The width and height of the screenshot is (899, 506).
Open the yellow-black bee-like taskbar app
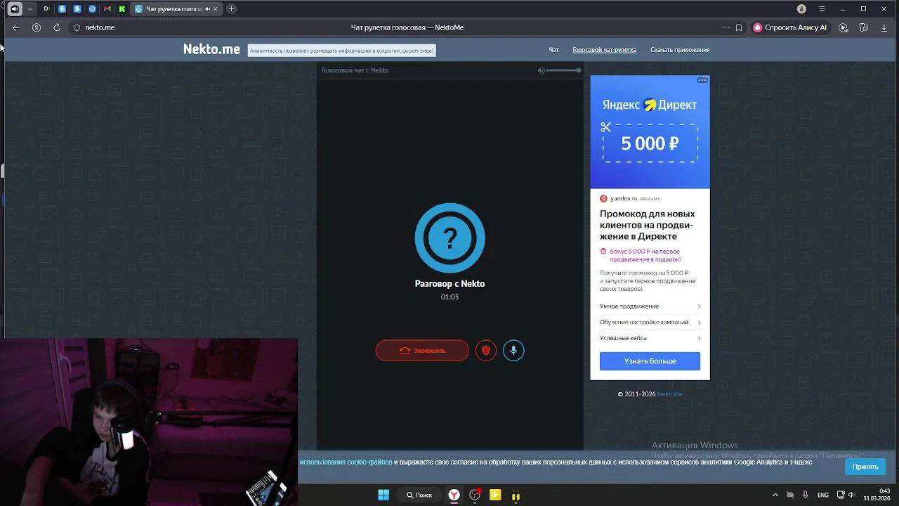[x=516, y=495]
